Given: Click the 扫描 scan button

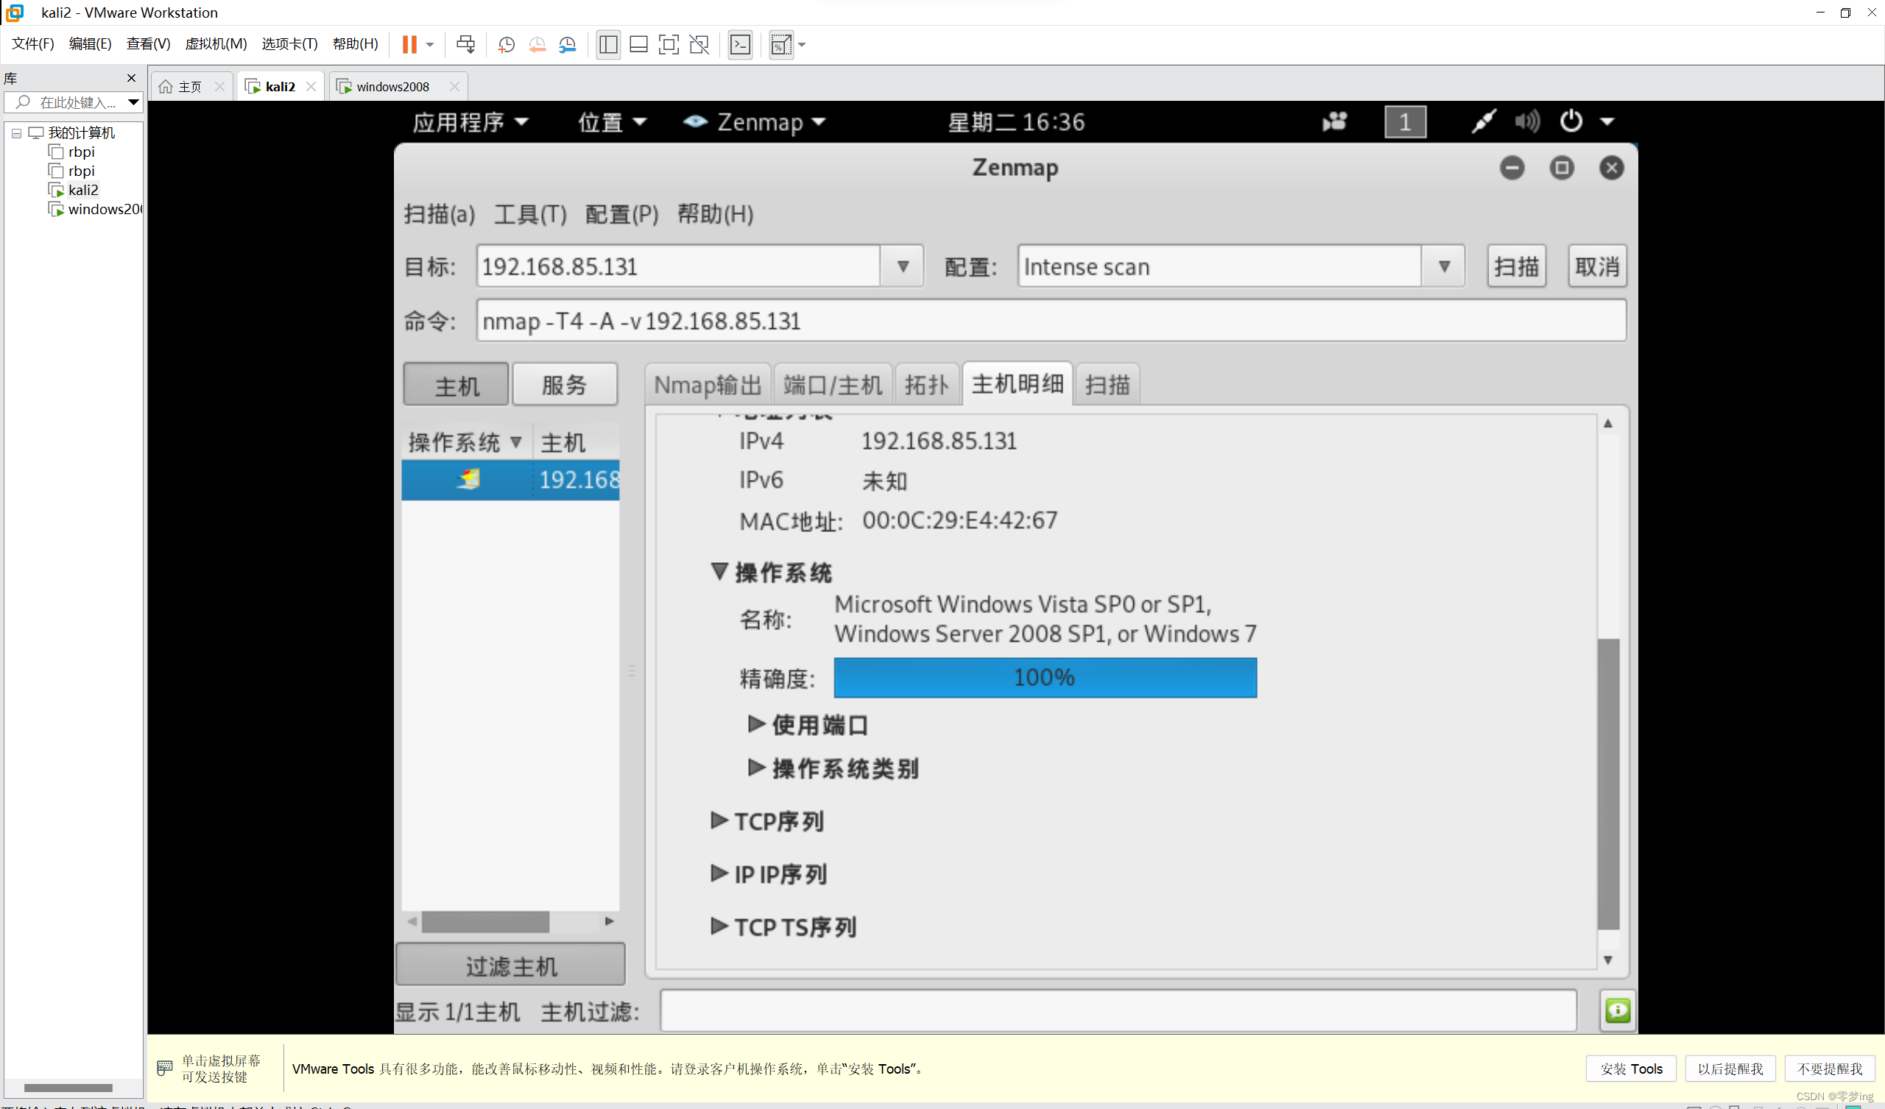Looking at the screenshot, I should [1515, 266].
